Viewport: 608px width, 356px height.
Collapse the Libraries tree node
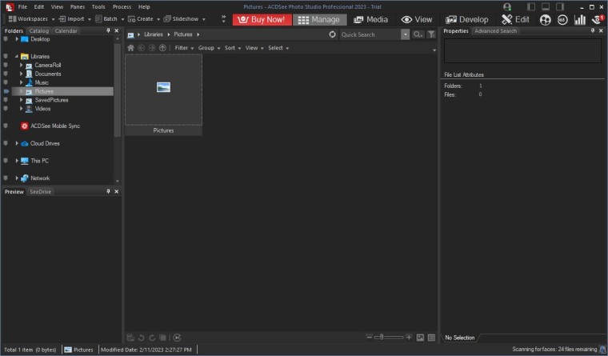click(x=17, y=57)
